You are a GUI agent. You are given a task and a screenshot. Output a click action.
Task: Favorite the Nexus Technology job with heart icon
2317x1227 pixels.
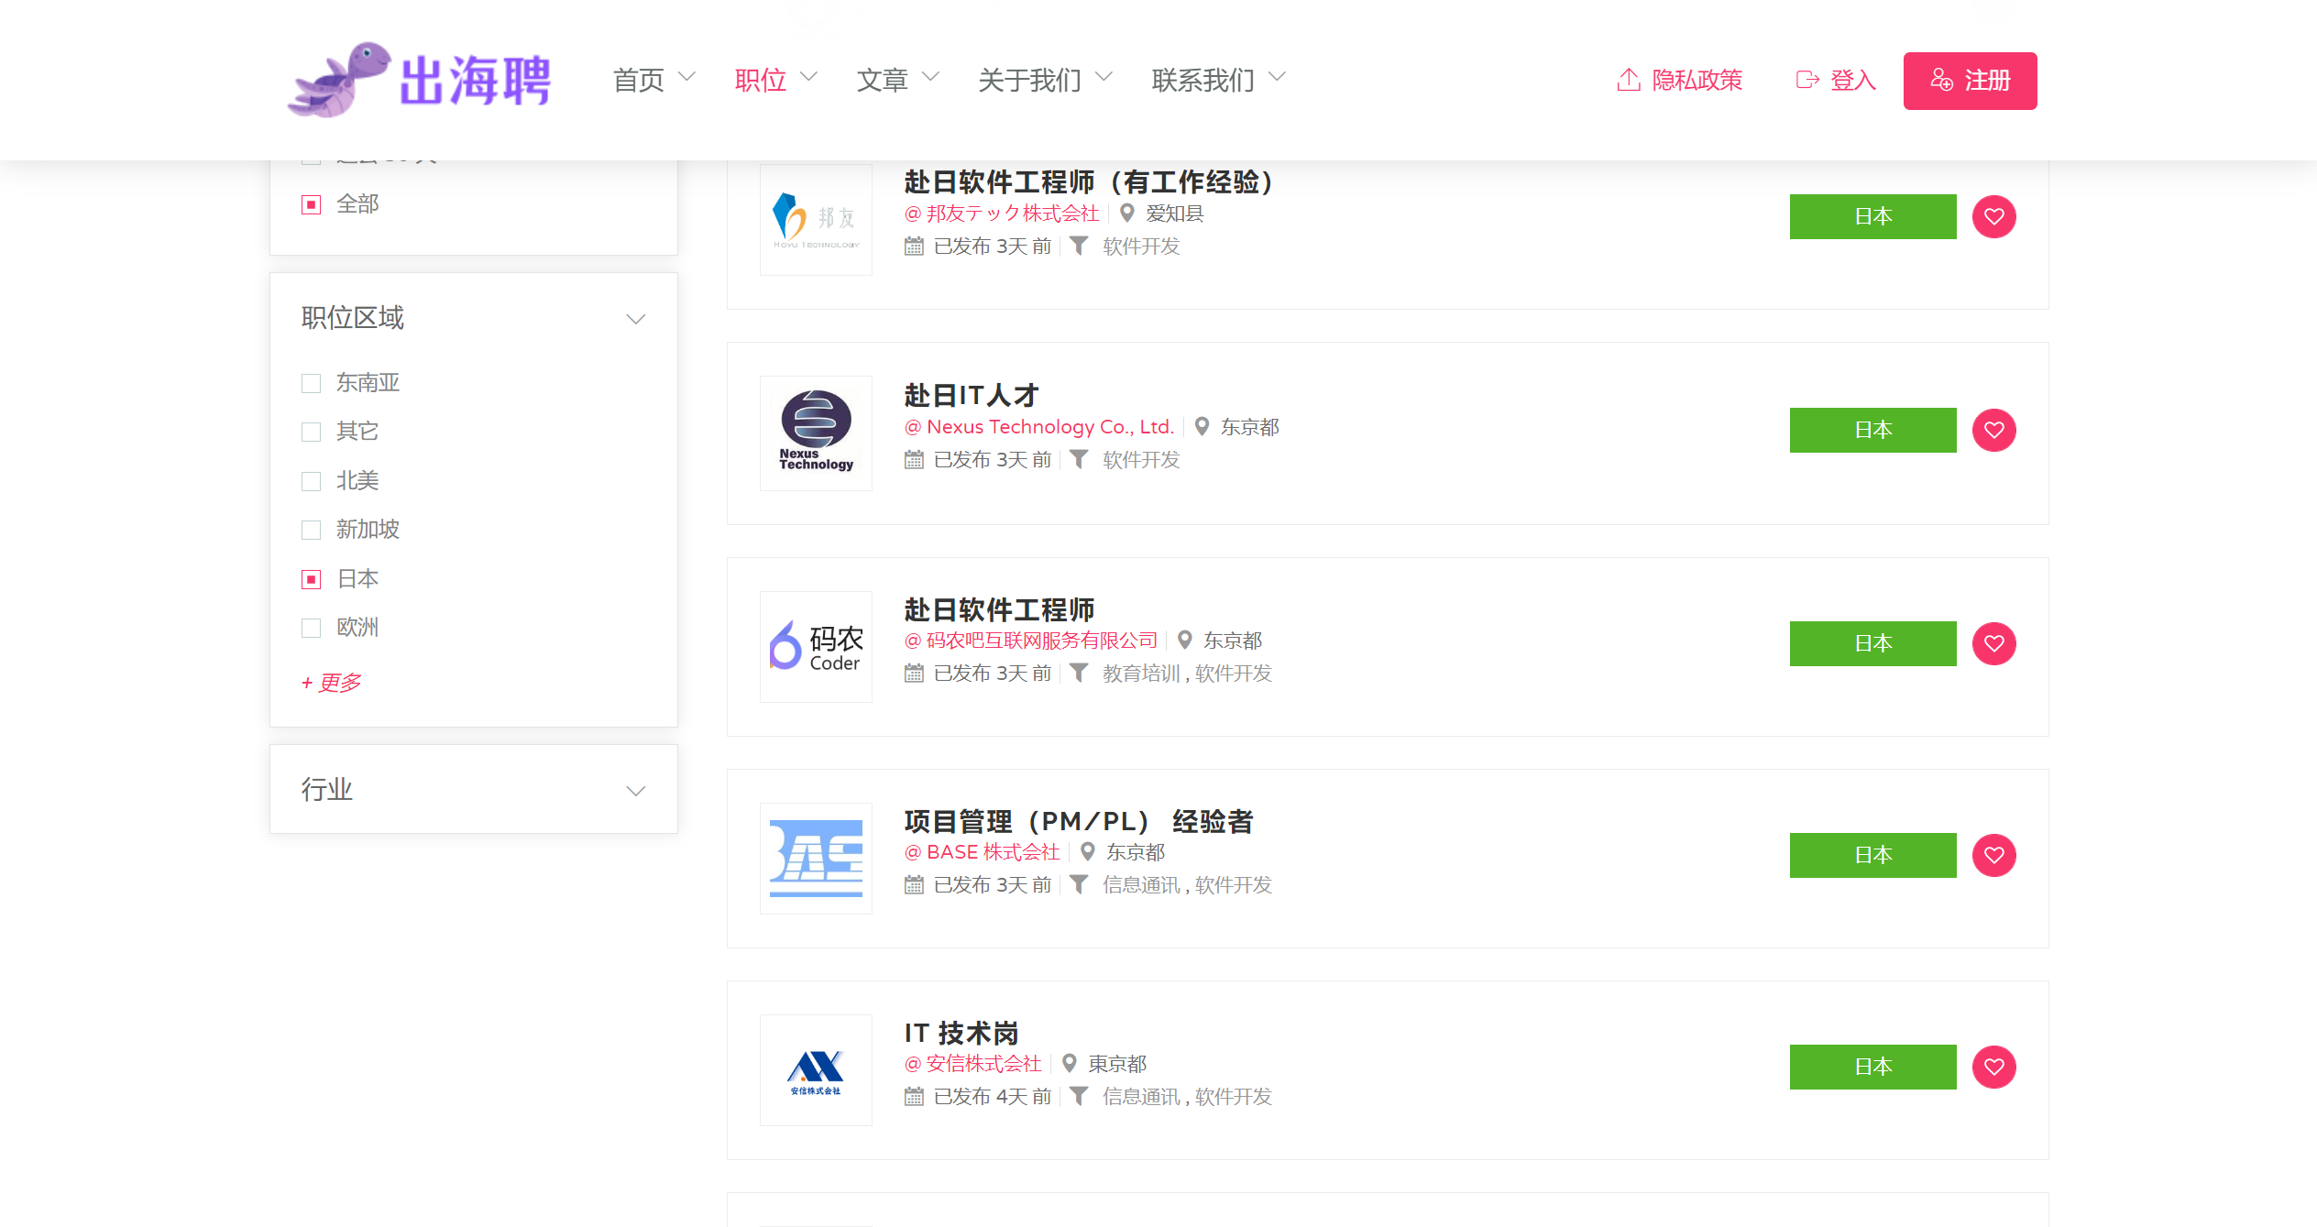coord(1993,430)
